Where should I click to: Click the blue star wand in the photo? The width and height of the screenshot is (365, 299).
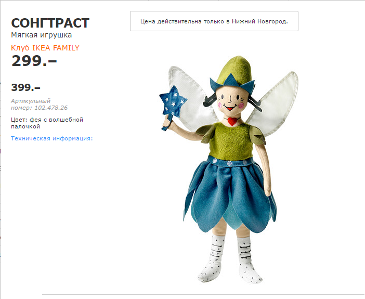pos(173,101)
